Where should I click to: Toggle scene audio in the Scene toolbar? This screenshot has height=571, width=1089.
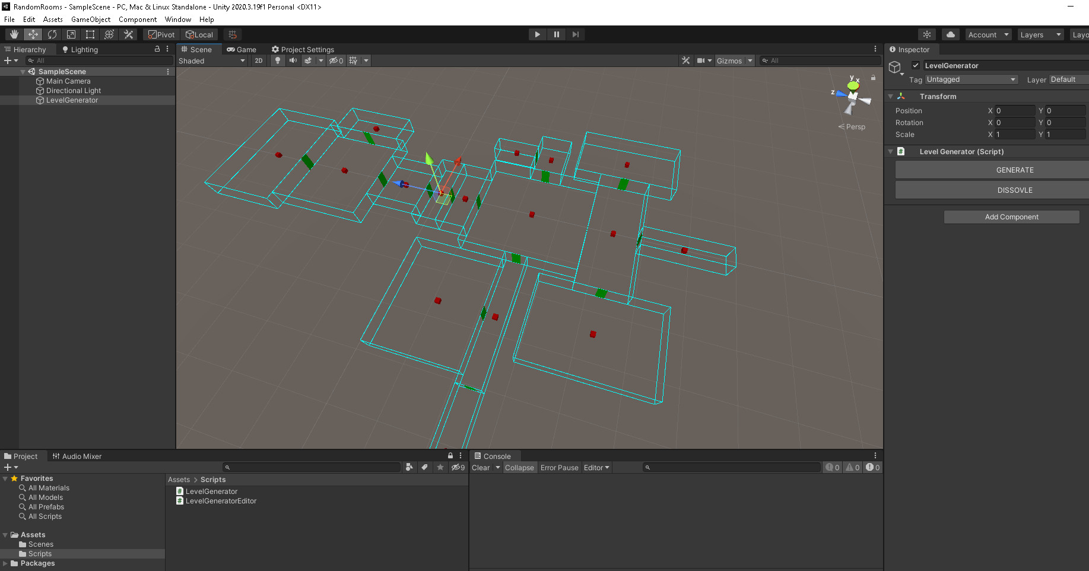[292, 60]
